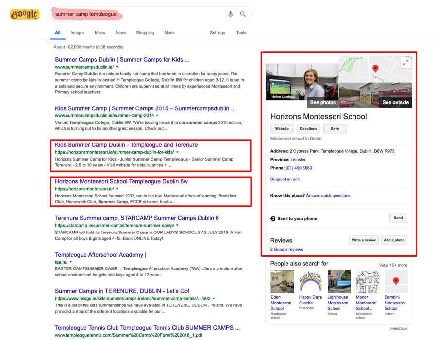
Task: Click the Send to your phone icon
Action: (x=273, y=218)
